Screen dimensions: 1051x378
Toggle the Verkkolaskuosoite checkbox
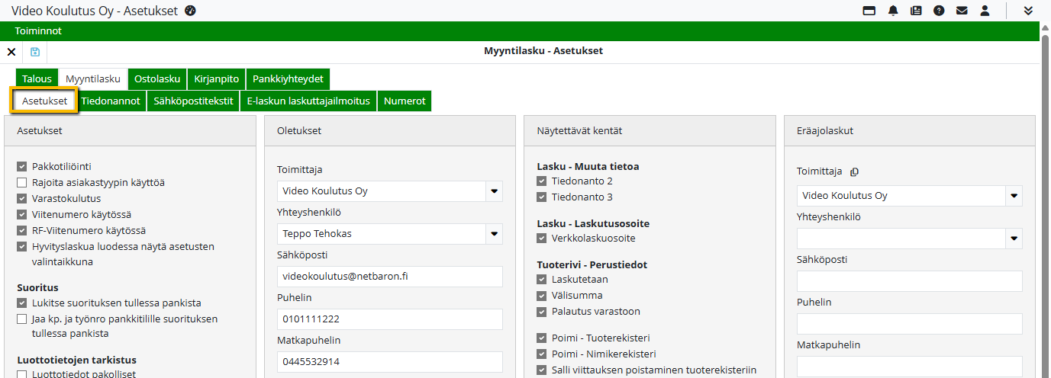[x=541, y=239]
